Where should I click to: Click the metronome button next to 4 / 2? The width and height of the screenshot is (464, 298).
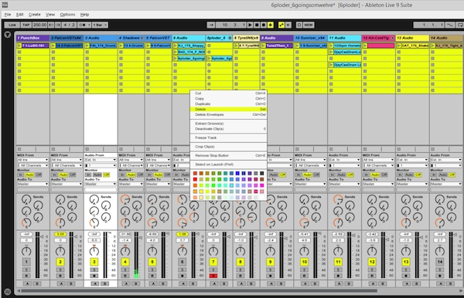point(84,25)
